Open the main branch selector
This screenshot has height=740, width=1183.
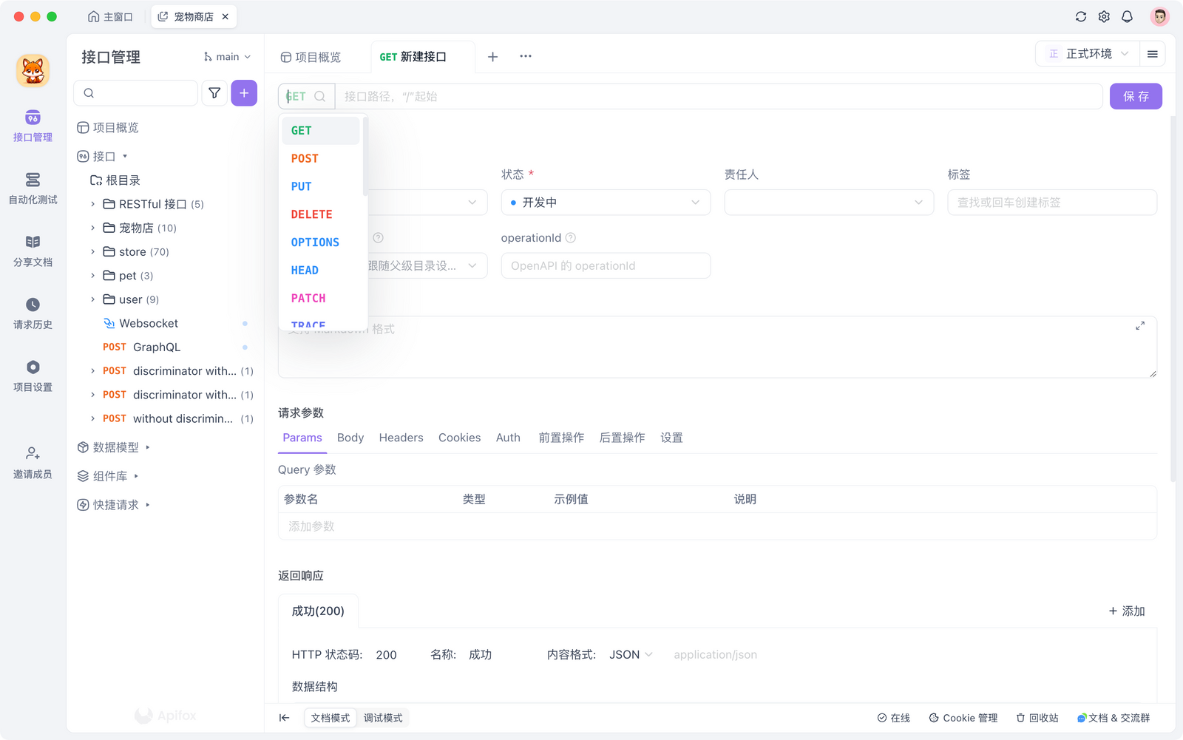point(226,56)
